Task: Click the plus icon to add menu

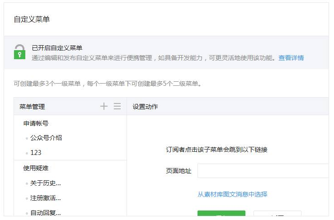Action: coord(104,107)
